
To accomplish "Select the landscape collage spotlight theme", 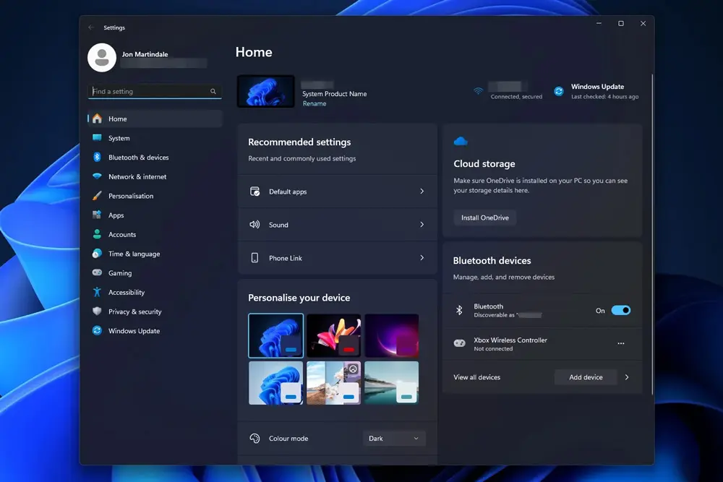I will pos(334,383).
